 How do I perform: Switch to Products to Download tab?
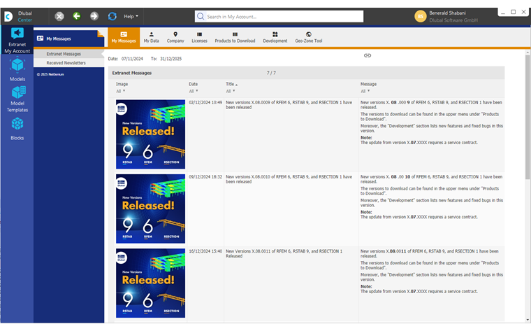pos(235,37)
